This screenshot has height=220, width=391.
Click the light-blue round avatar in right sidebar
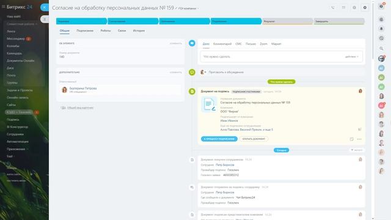coord(381,68)
